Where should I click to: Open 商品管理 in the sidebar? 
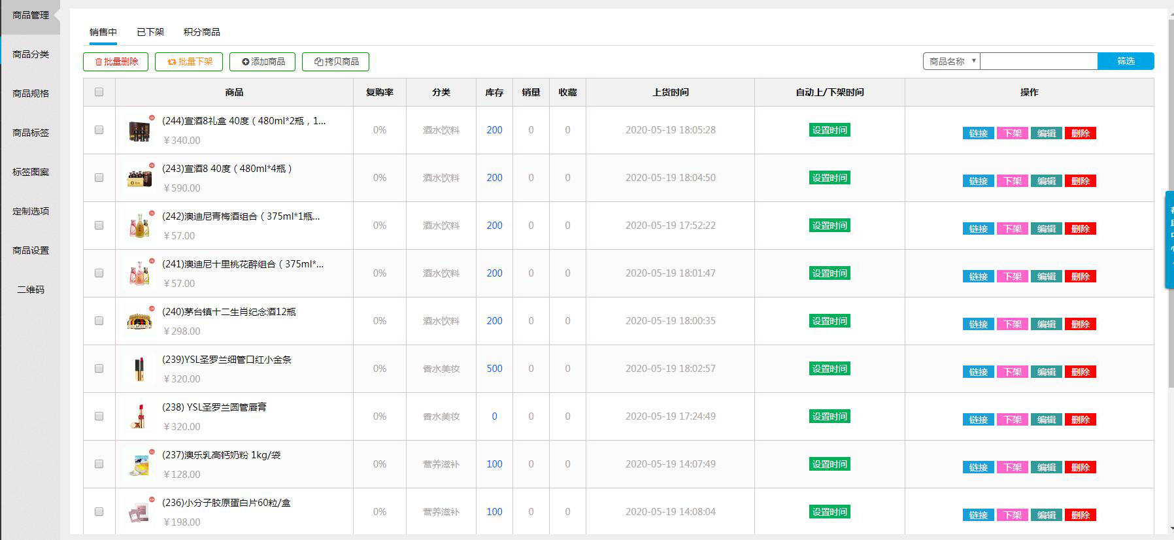[x=31, y=15]
